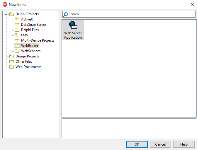
Task: Collapse the Delphi Projects tree node
Action: pyautogui.click(x=6, y=14)
